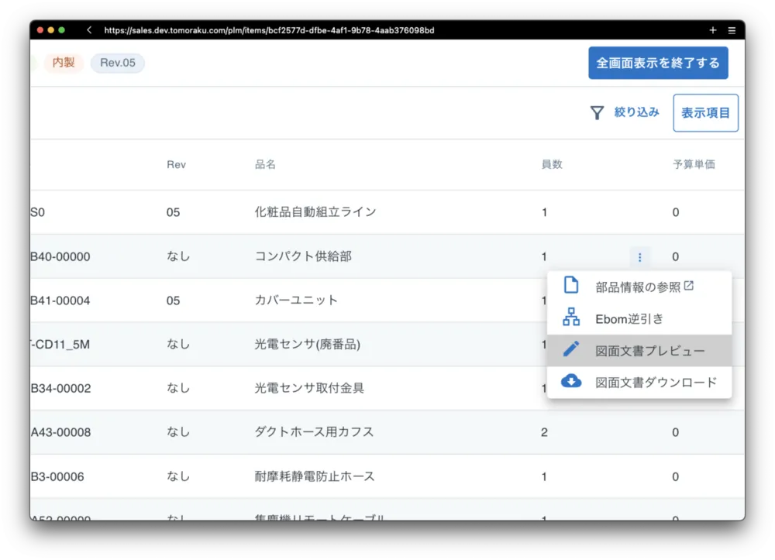The image size is (775, 560).
Task: Open the 表示項目 column selector
Action: 704,112
